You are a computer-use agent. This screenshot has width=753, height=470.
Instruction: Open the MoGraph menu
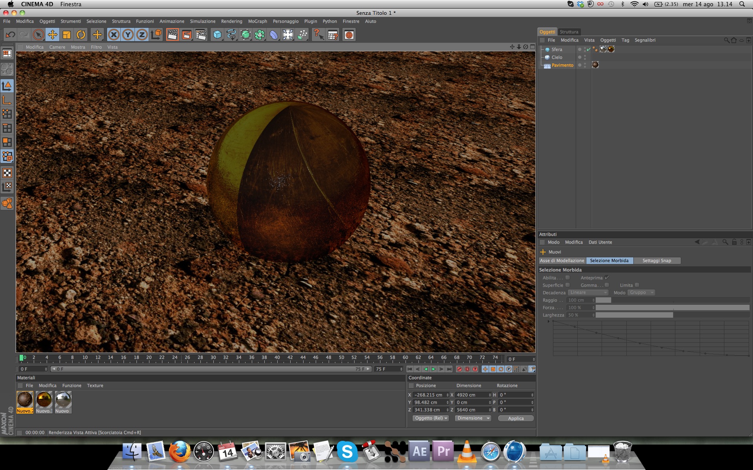point(257,22)
